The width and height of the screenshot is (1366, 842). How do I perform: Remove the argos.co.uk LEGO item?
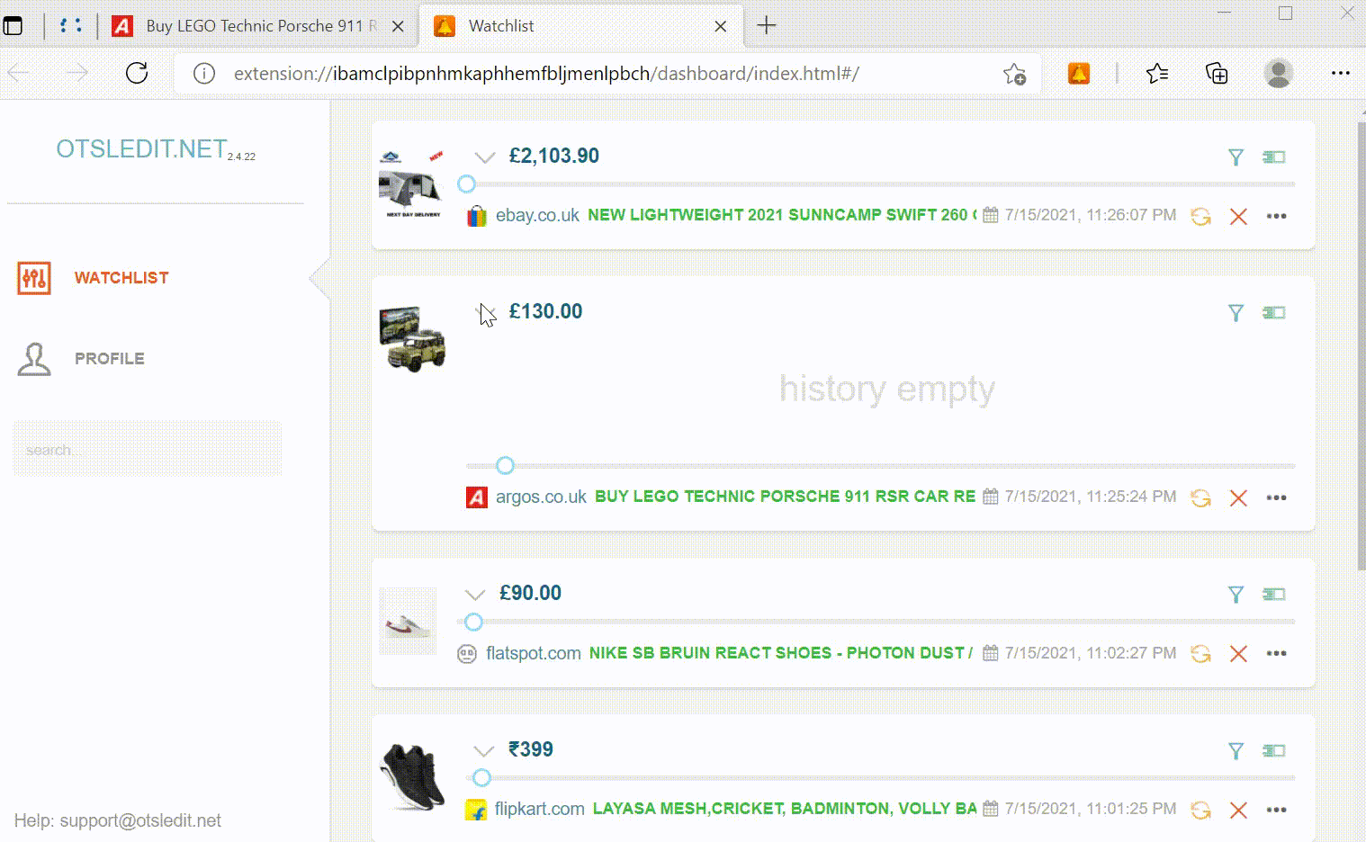1238,497
